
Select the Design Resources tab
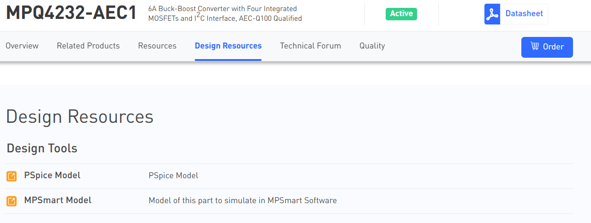[228, 46]
